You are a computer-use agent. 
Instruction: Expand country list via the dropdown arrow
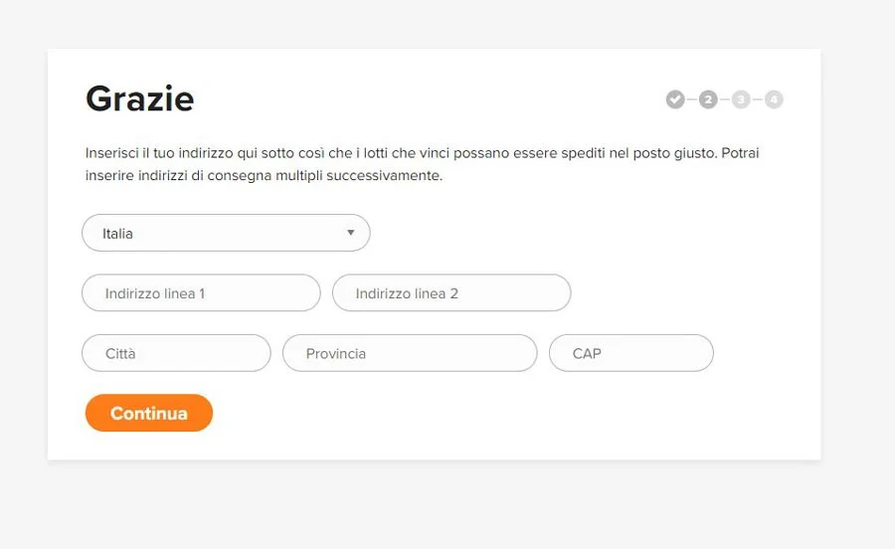pyautogui.click(x=350, y=233)
